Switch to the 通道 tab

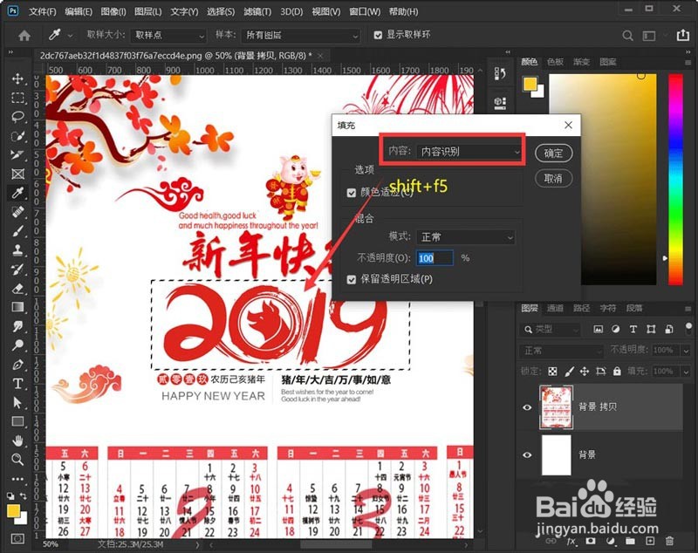coord(555,308)
